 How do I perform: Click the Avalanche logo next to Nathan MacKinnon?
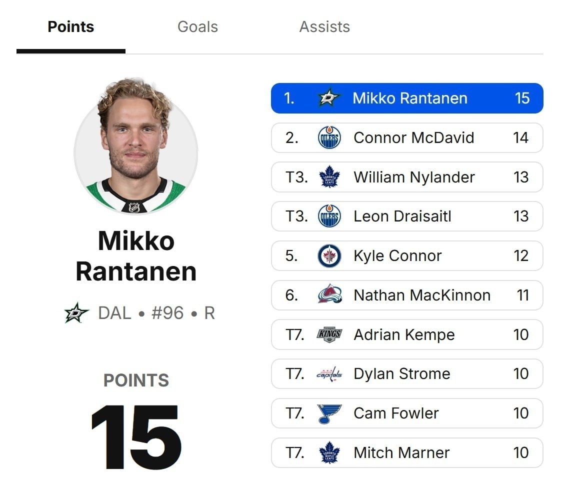[x=329, y=294]
